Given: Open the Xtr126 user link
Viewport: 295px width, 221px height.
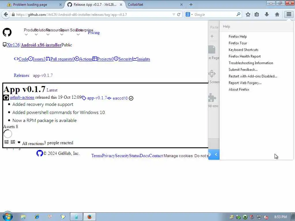Looking at the screenshot, I should coord(13,45).
